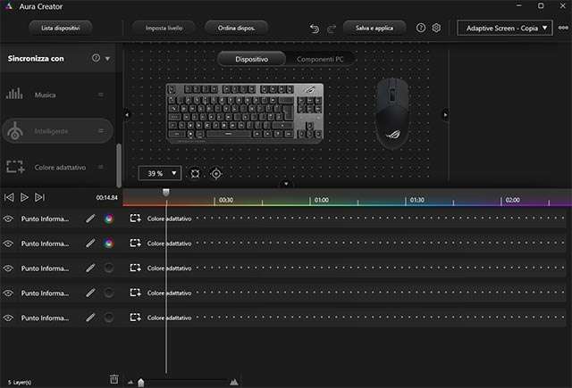Image resolution: width=572 pixels, height=388 pixels.
Task: Click the info icon beside Sincronizza con
Action: [x=96, y=58]
